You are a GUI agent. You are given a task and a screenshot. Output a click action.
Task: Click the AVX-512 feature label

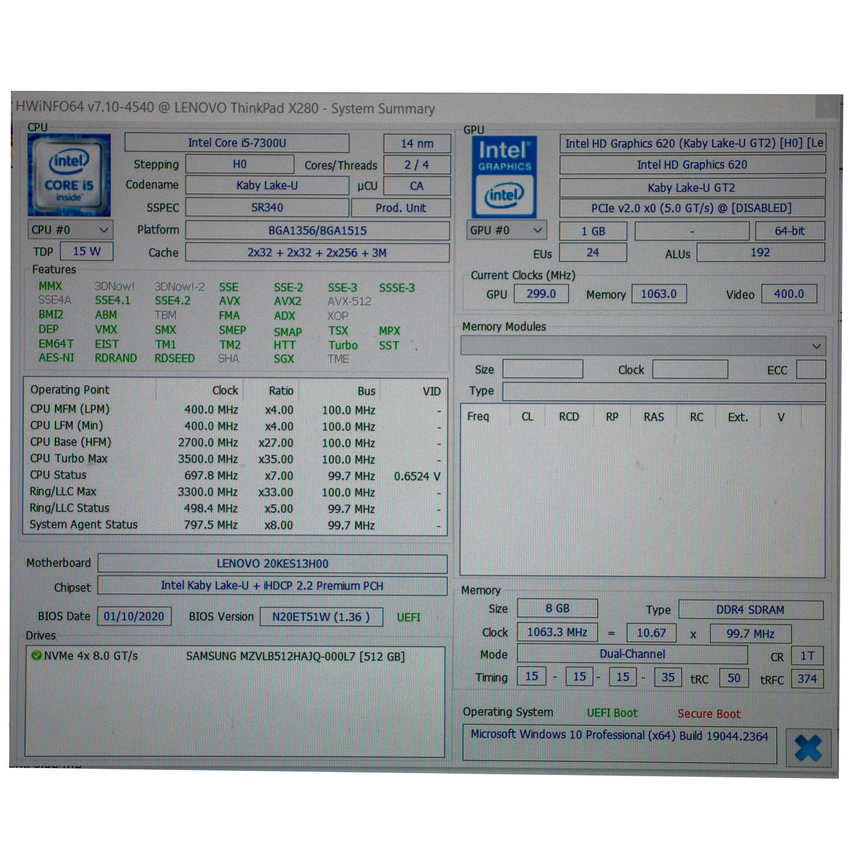point(349,301)
